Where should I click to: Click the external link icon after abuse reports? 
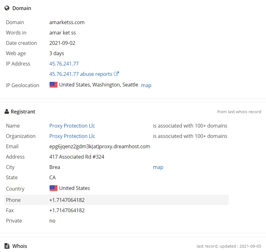click(x=117, y=74)
